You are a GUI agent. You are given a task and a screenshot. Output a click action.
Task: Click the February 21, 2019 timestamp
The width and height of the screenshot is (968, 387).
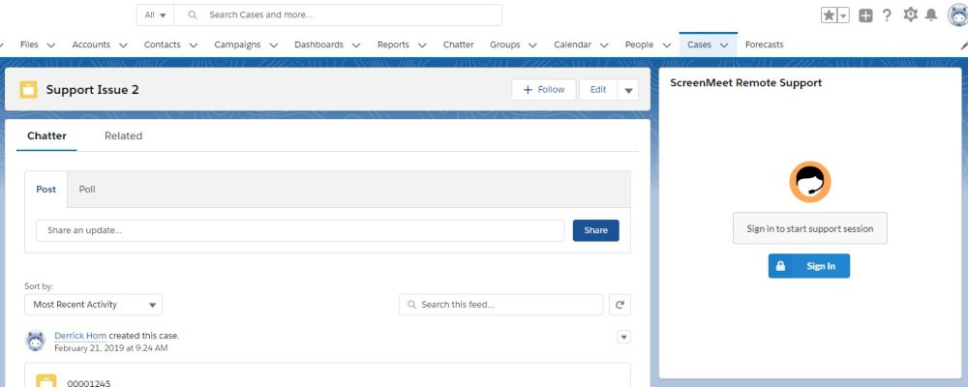[111, 348]
